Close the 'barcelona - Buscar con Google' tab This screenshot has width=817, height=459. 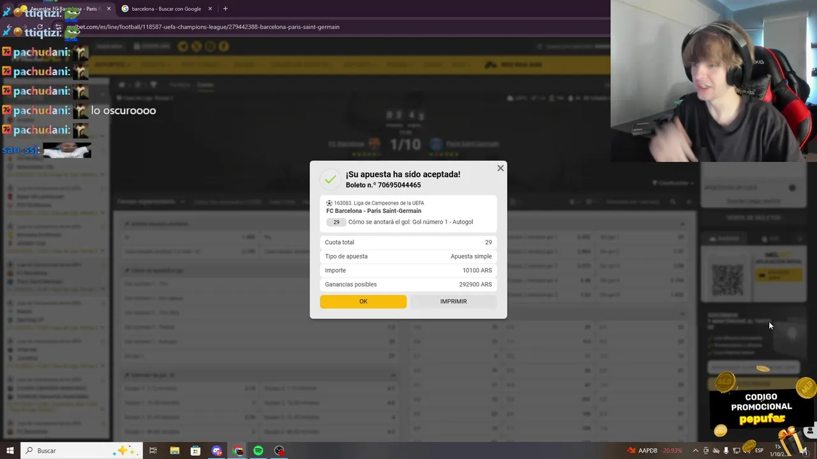(x=210, y=9)
